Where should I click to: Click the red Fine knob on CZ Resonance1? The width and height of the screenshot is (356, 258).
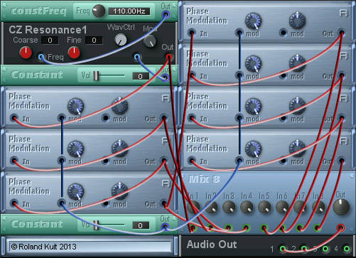coord(74,53)
